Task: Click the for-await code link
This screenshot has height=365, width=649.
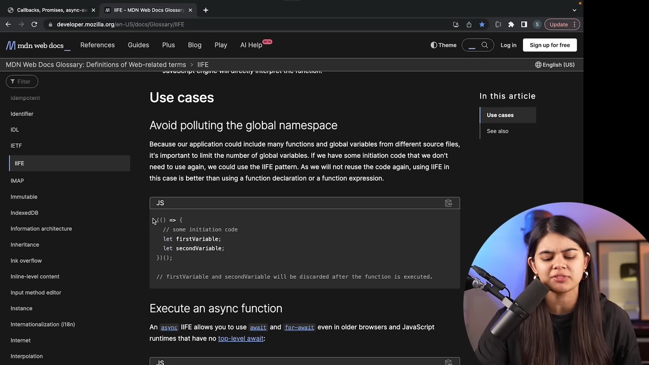Action: [x=299, y=327]
